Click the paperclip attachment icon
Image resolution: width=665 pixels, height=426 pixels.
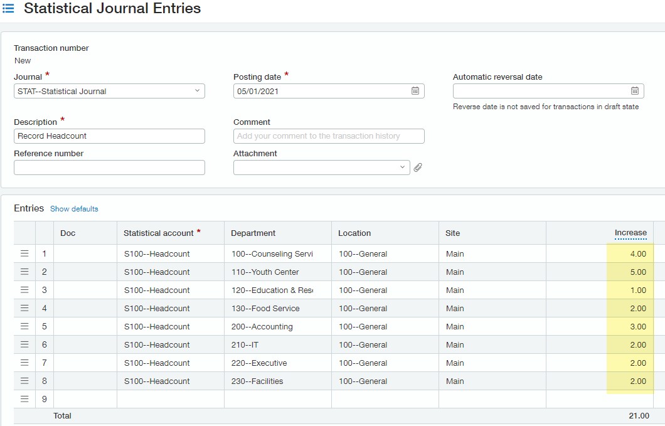(x=418, y=168)
